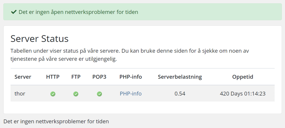The width and height of the screenshot is (285, 128).
Task: Click the second line of description text
Action: tap(64, 59)
